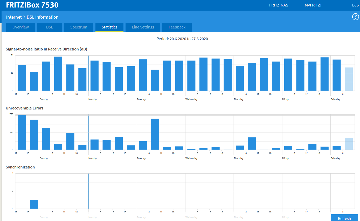Click the active Statistics tab

109,27
